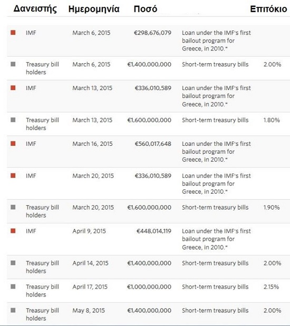Select the €560,017,648 amount cell
This screenshot has height=326, width=290.
153,144
